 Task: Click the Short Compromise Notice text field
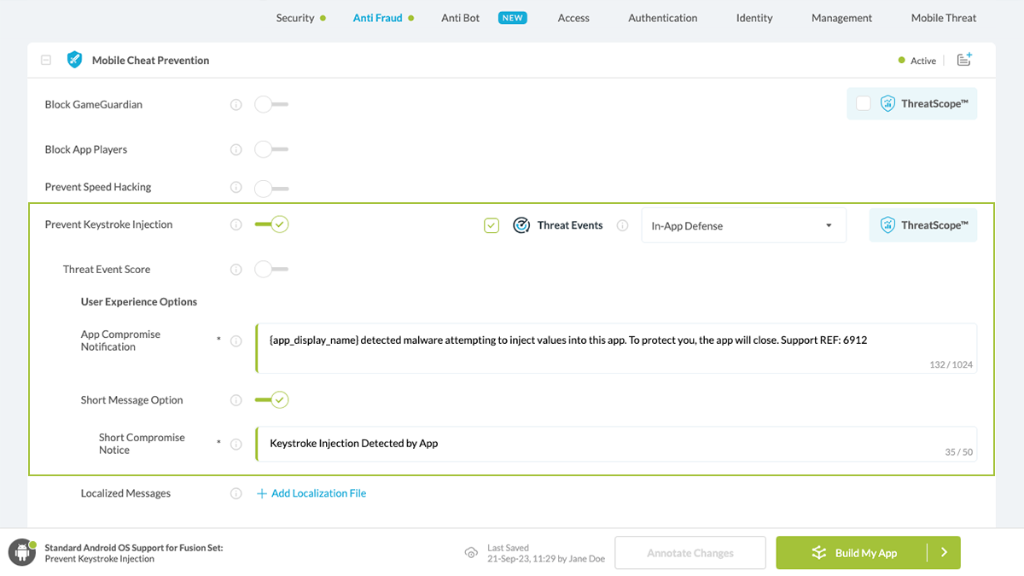(597, 444)
